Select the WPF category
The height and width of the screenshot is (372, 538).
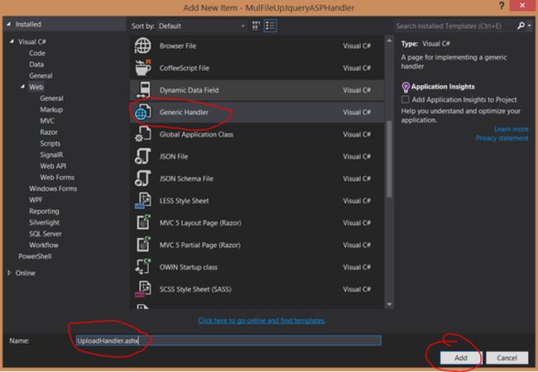tap(36, 200)
